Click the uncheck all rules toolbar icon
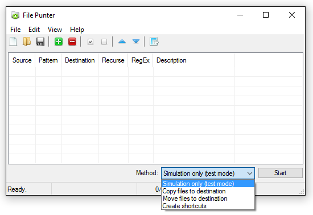This screenshot has width=313, height=215. (x=104, y=42)
